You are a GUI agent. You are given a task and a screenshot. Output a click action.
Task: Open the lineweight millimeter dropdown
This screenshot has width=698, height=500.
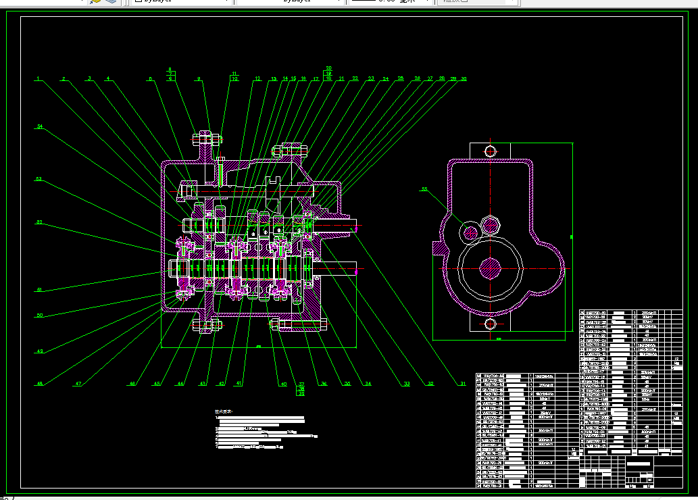point(391,1)
